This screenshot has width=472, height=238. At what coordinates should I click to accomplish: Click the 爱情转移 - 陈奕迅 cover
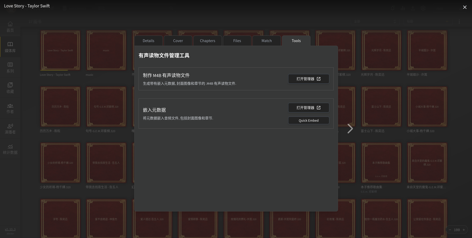[198, 224]
